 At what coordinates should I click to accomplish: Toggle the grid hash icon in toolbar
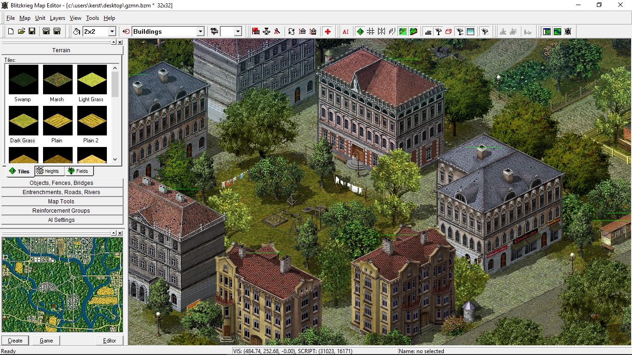pos(371,31)
